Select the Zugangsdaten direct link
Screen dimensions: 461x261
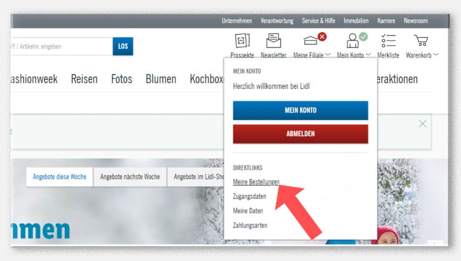click(249, 196)
